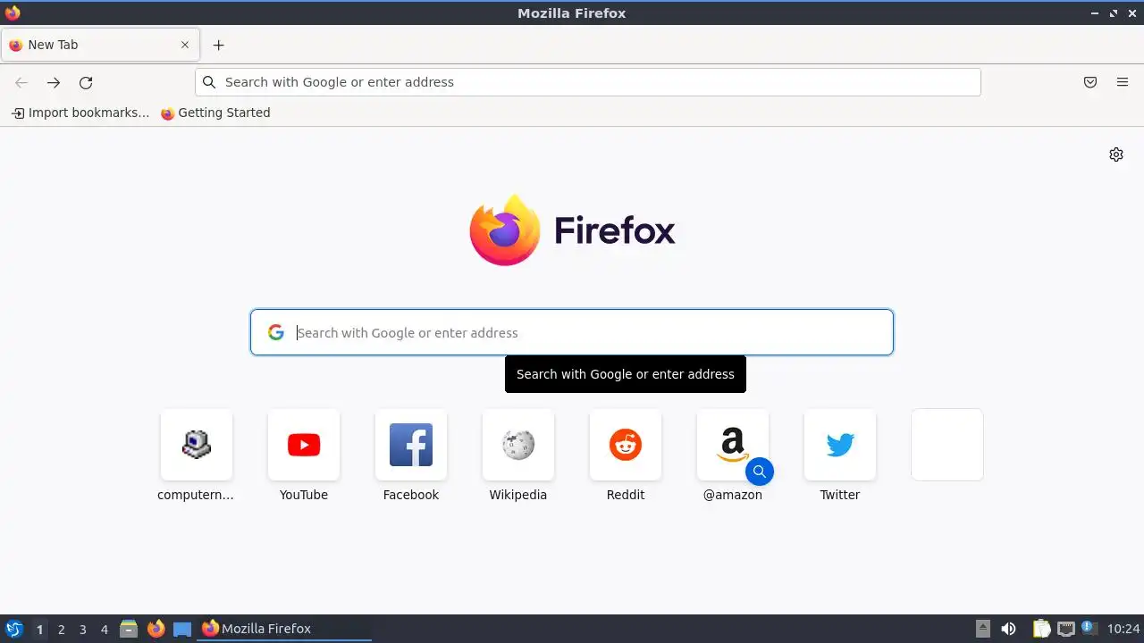Open the file manager from the taskbar
1144x643 pixels.
click(x=129, y=629)
